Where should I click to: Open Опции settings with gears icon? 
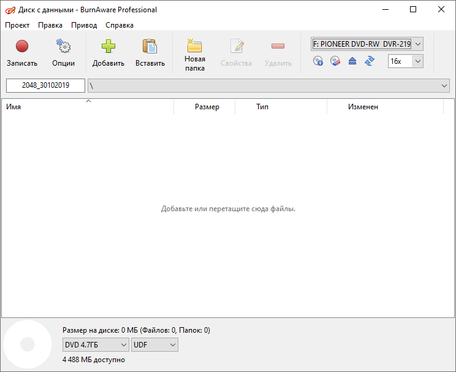[x=63, y=53]
